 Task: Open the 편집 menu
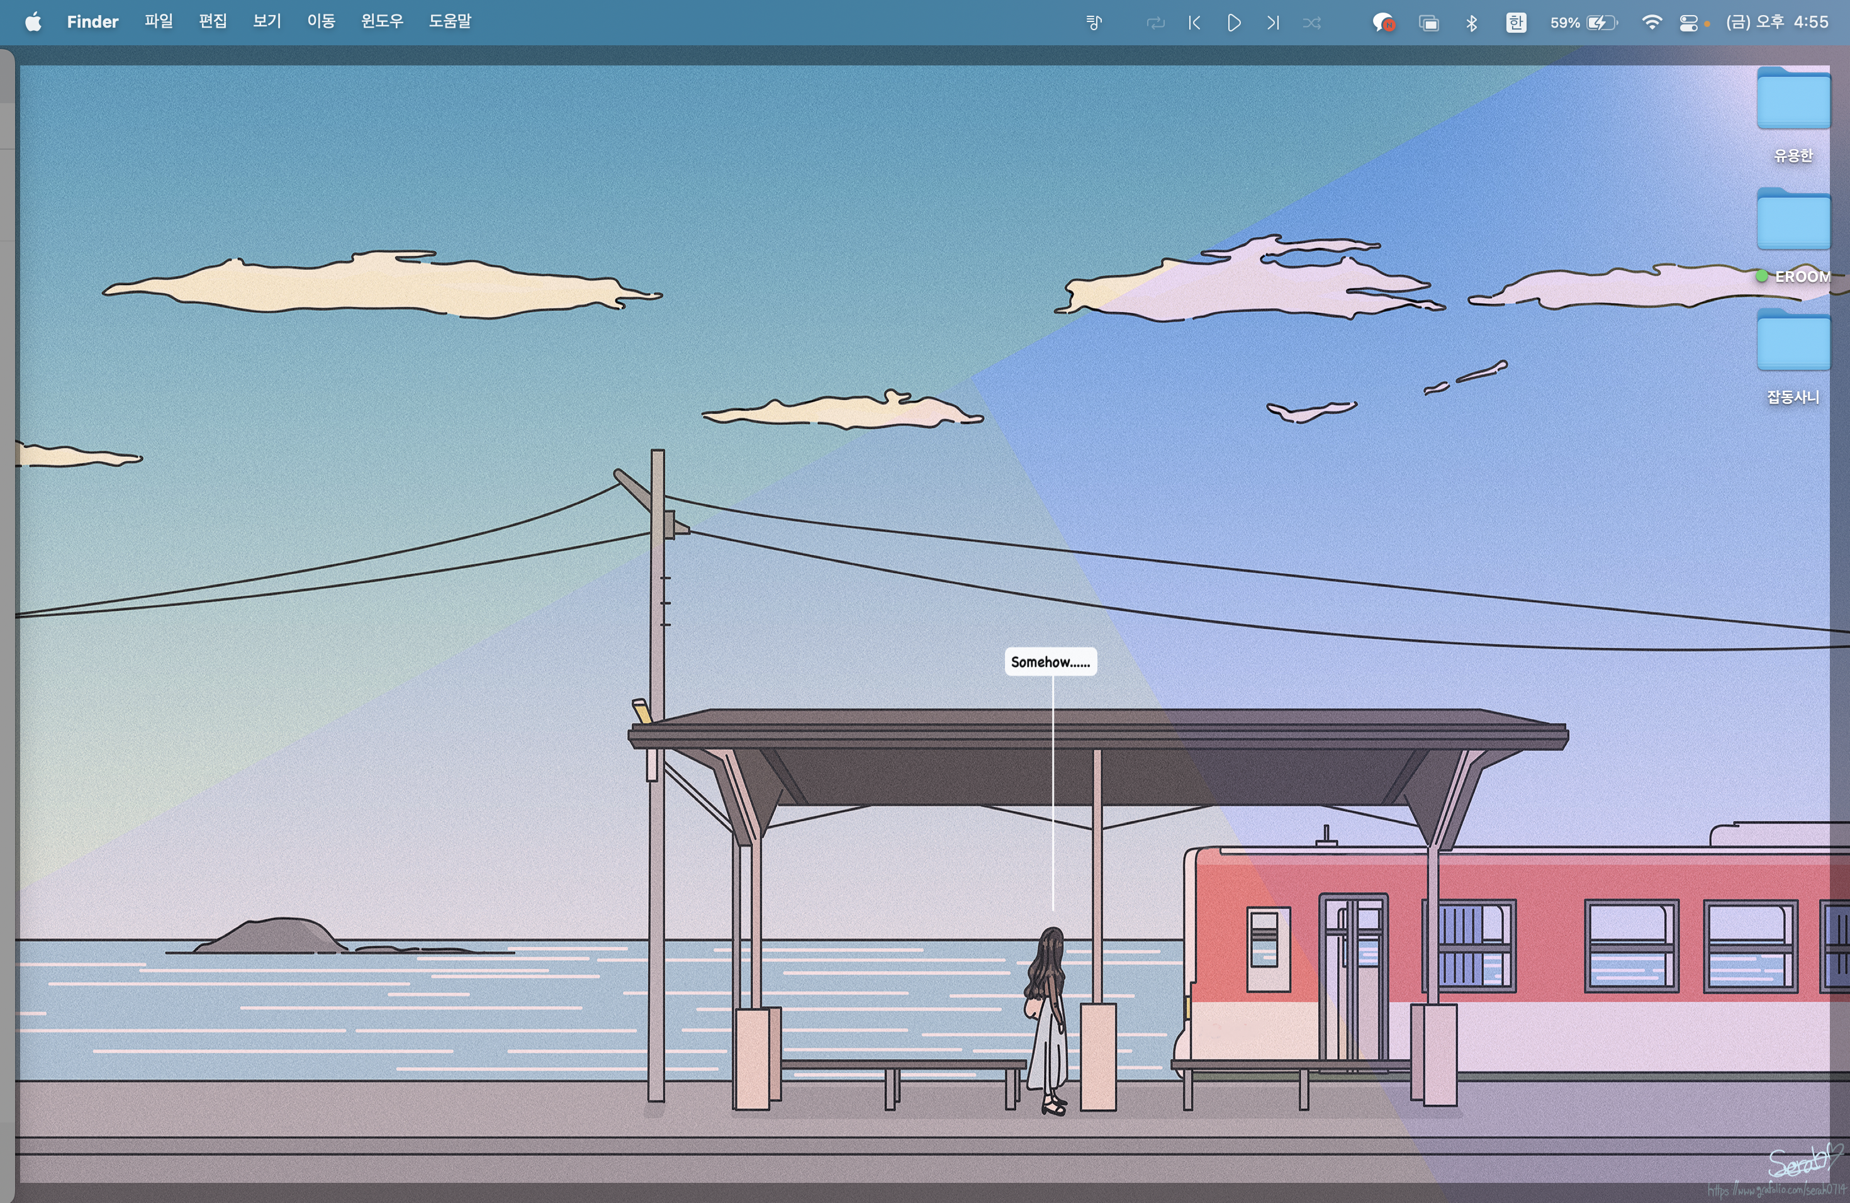click(x=213, y=22)
